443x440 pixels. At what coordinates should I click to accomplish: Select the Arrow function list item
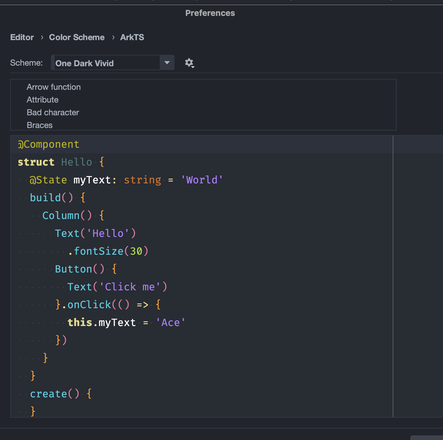pyautogui.click(x=54, y=87)
